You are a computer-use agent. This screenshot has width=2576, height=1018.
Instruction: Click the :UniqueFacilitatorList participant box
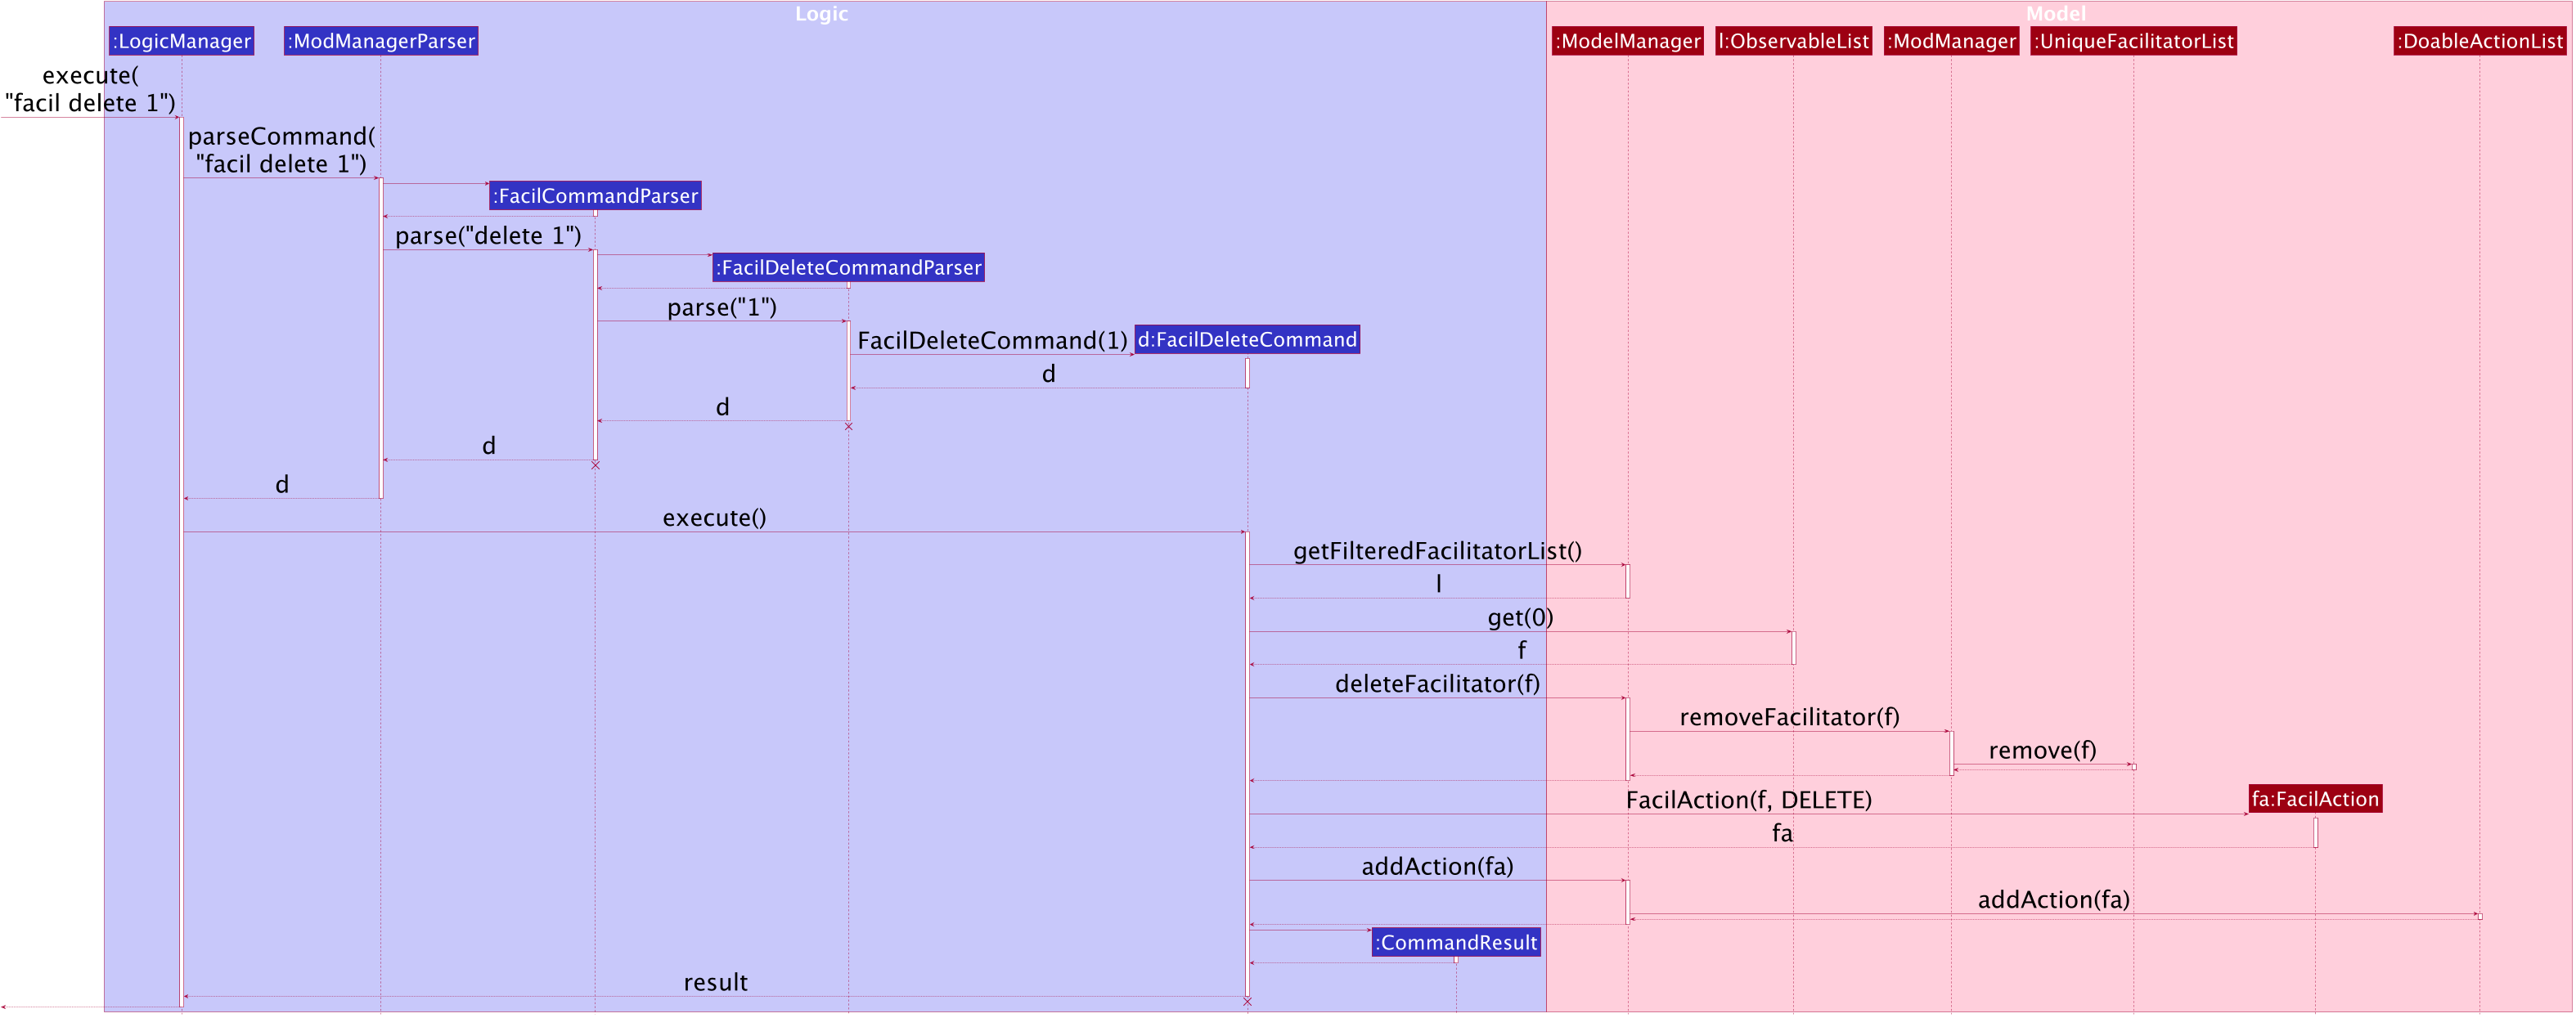coord(2133,41)
